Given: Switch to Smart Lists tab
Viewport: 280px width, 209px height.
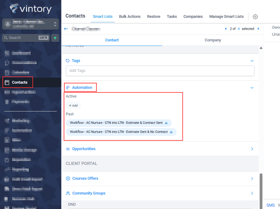Looking at the screenshot, I should click(103, 17).
